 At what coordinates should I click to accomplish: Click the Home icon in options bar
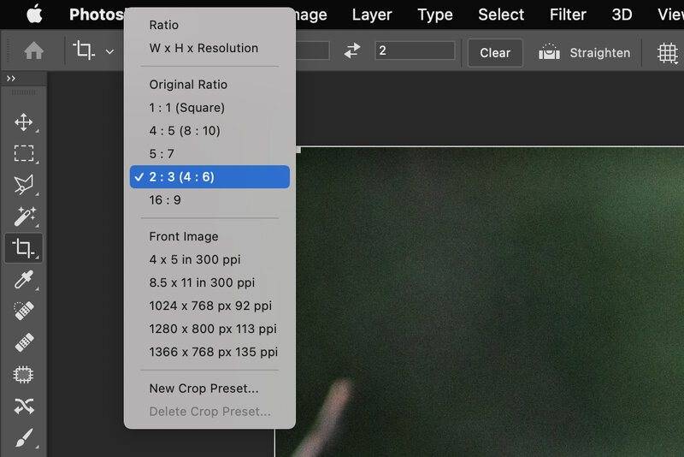pos(33,51)
